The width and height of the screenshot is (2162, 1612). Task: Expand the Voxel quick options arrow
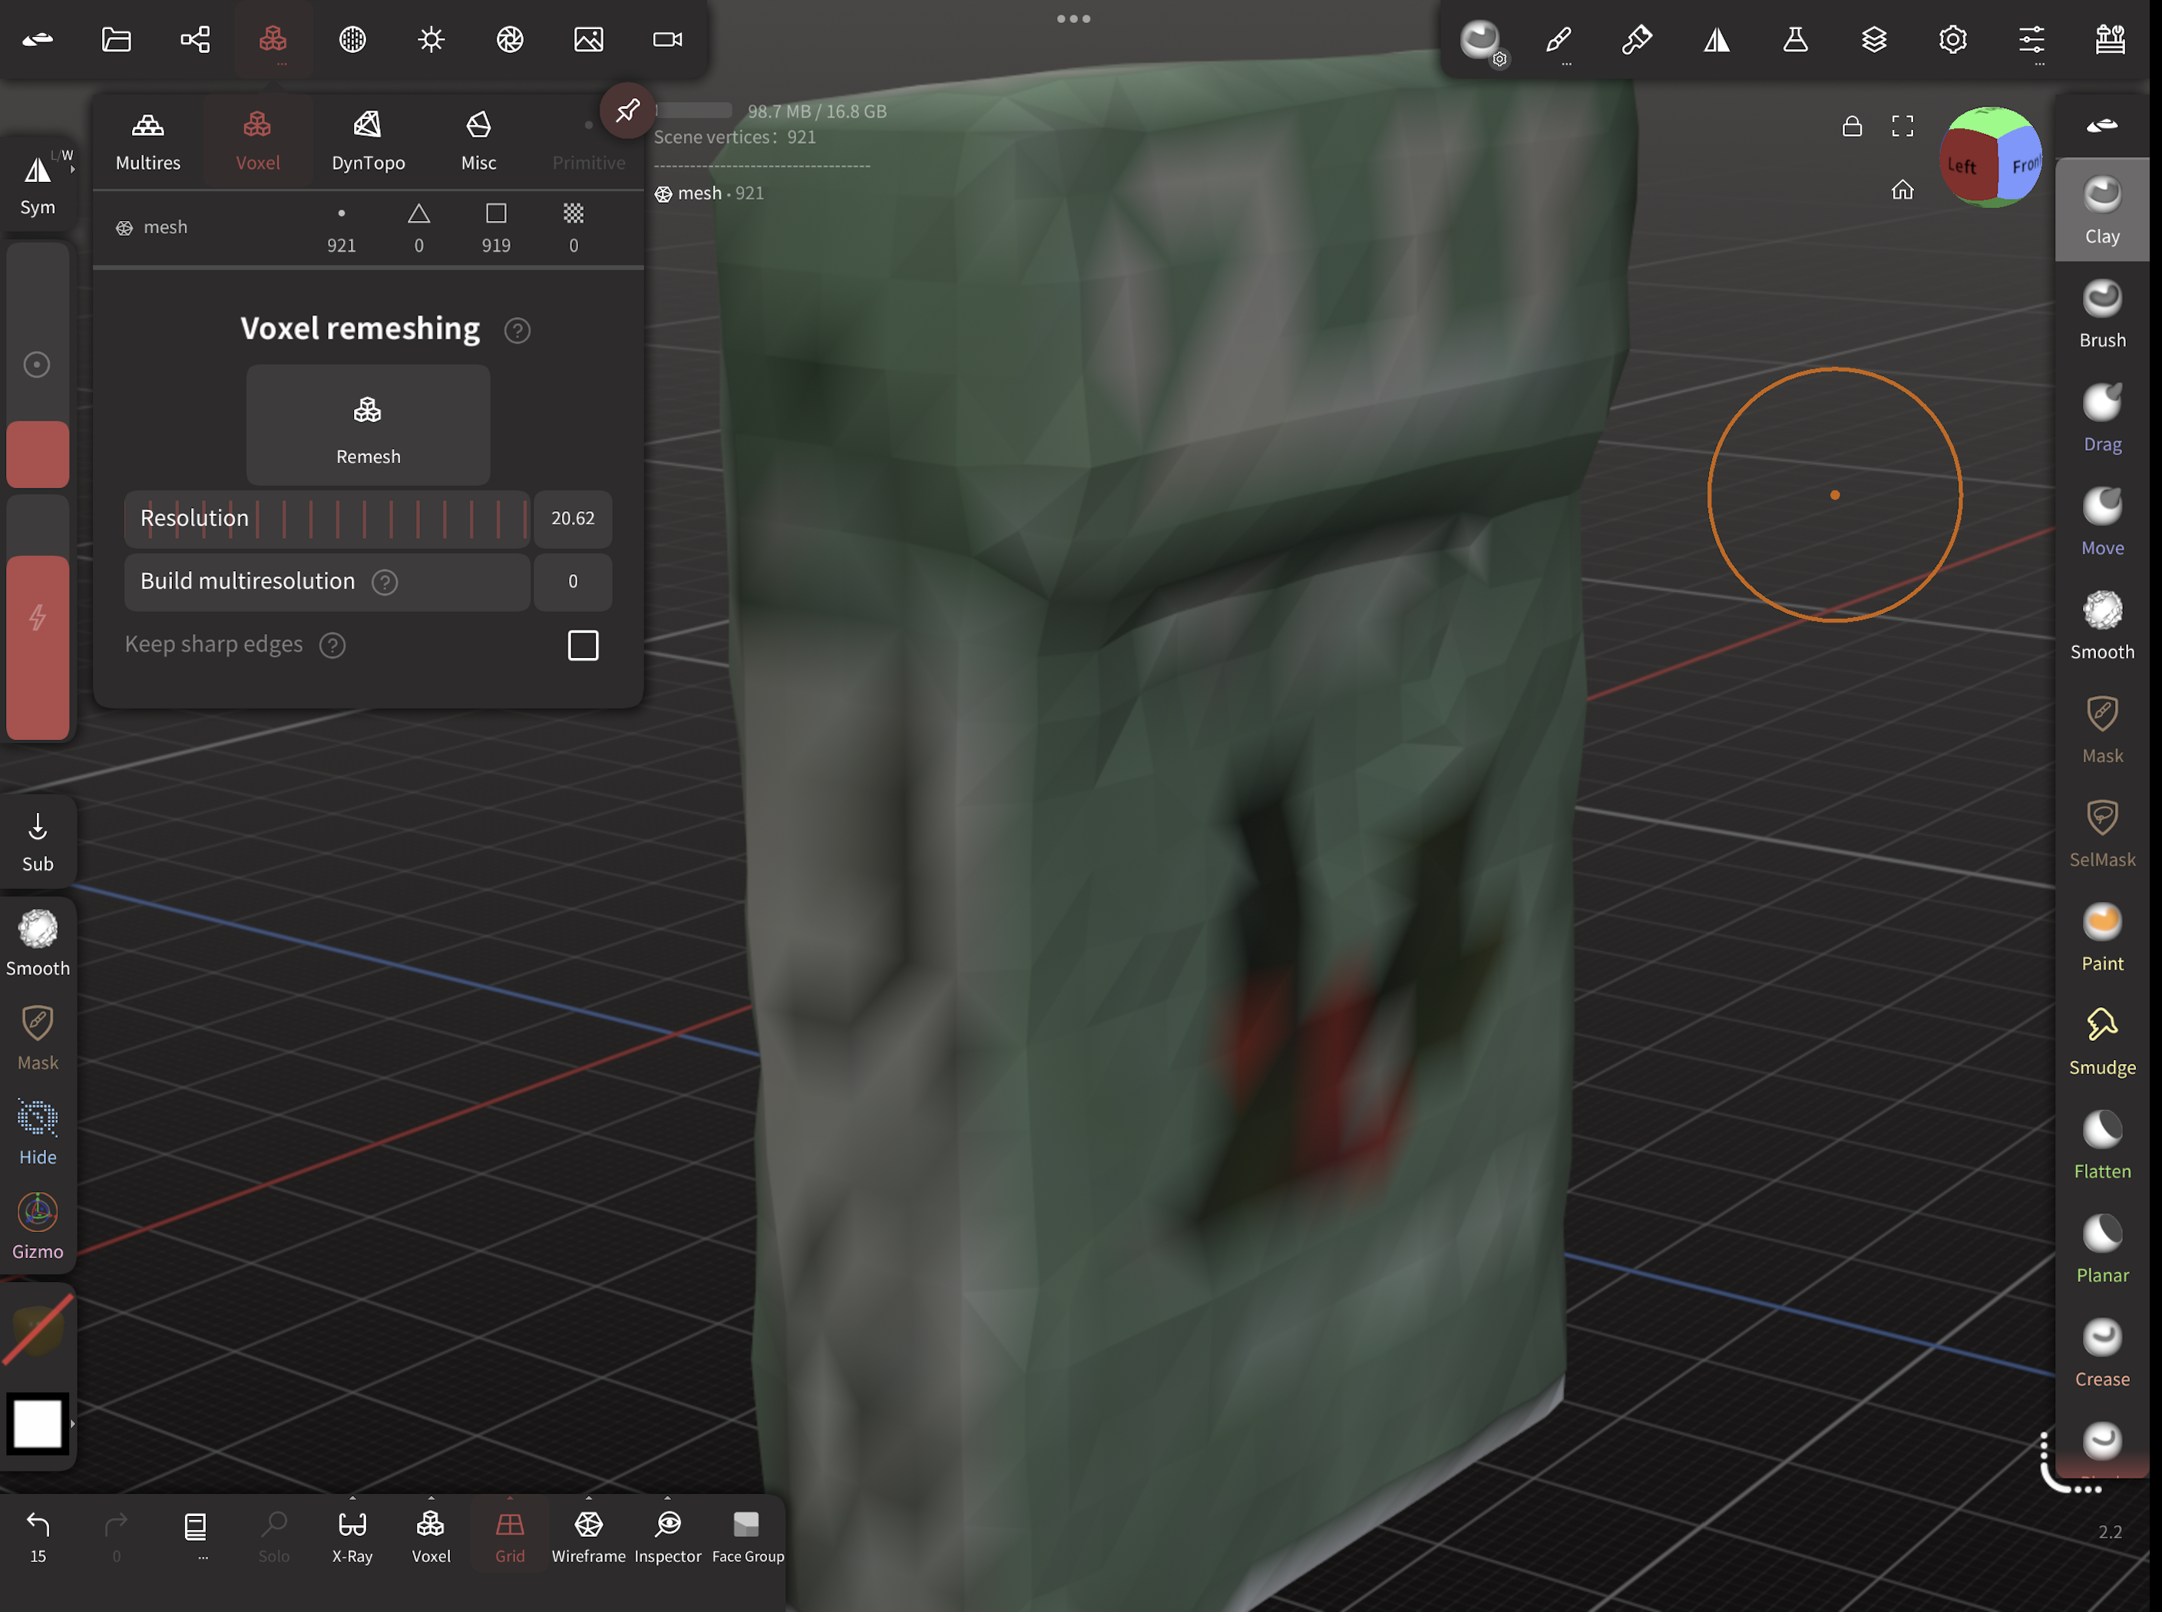tap(431, 1498)
